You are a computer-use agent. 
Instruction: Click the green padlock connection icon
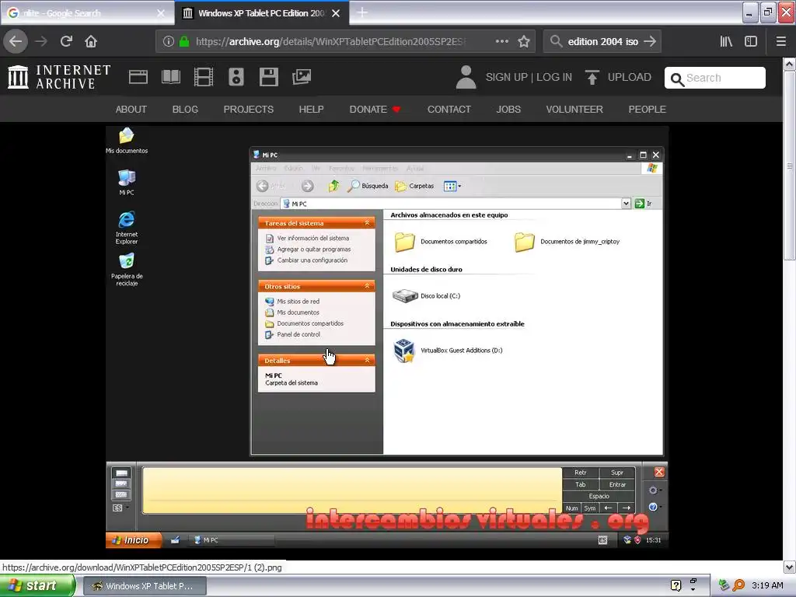[x=184, y=42]
